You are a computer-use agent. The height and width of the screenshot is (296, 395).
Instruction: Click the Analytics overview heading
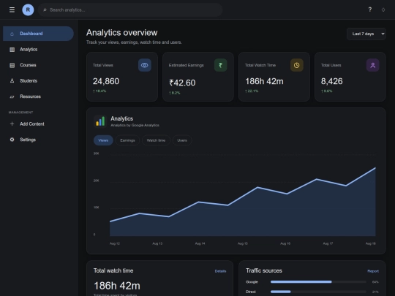(x=122, y=33)
